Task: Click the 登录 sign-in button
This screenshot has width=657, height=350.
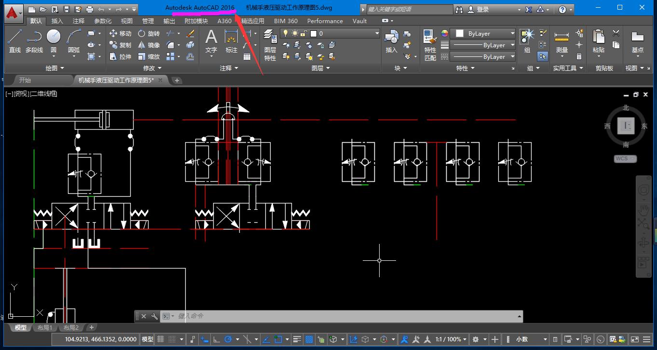Action: pyautogui.click(x=482, y=9)
